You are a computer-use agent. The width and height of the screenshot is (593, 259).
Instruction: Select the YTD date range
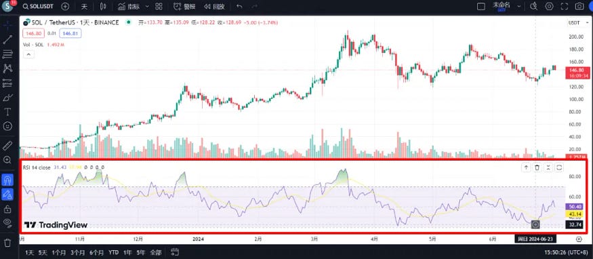[x=113, y=252]
